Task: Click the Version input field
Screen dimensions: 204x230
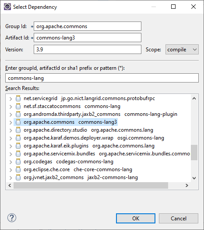Action: 88,50
